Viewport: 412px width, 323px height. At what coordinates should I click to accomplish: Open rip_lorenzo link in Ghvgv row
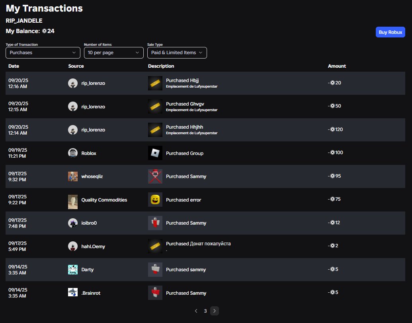point(93,107)
